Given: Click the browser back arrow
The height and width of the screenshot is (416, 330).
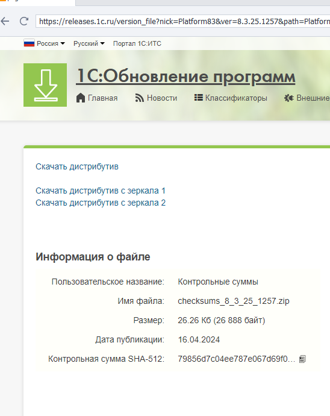Looking at the screenshot, I should (5, 21).
